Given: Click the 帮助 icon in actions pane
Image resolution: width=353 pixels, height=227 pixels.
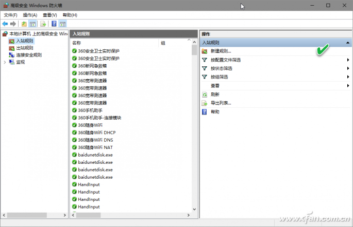Looking at the screenshot, I should [x=205, y=112].
